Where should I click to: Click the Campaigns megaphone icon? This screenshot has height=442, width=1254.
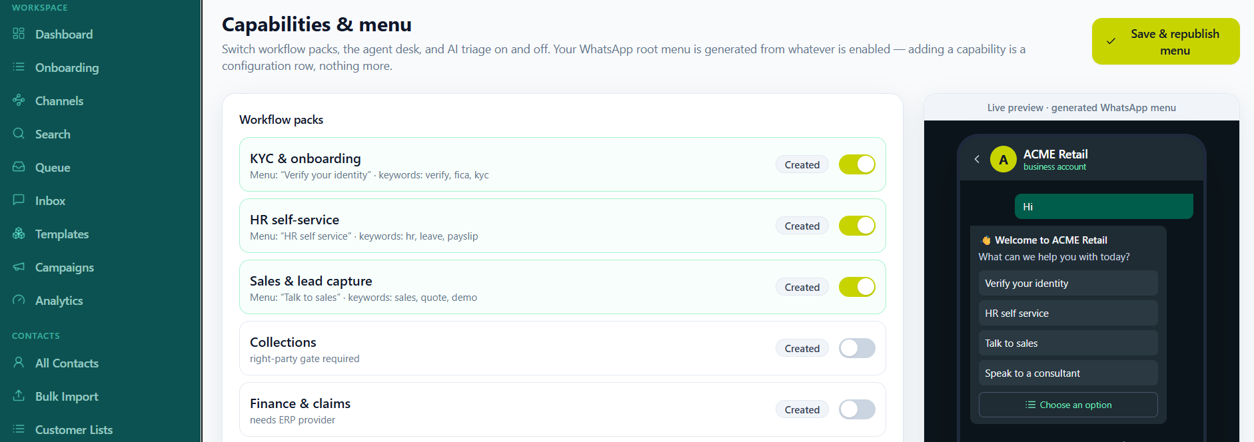point(19,266)
